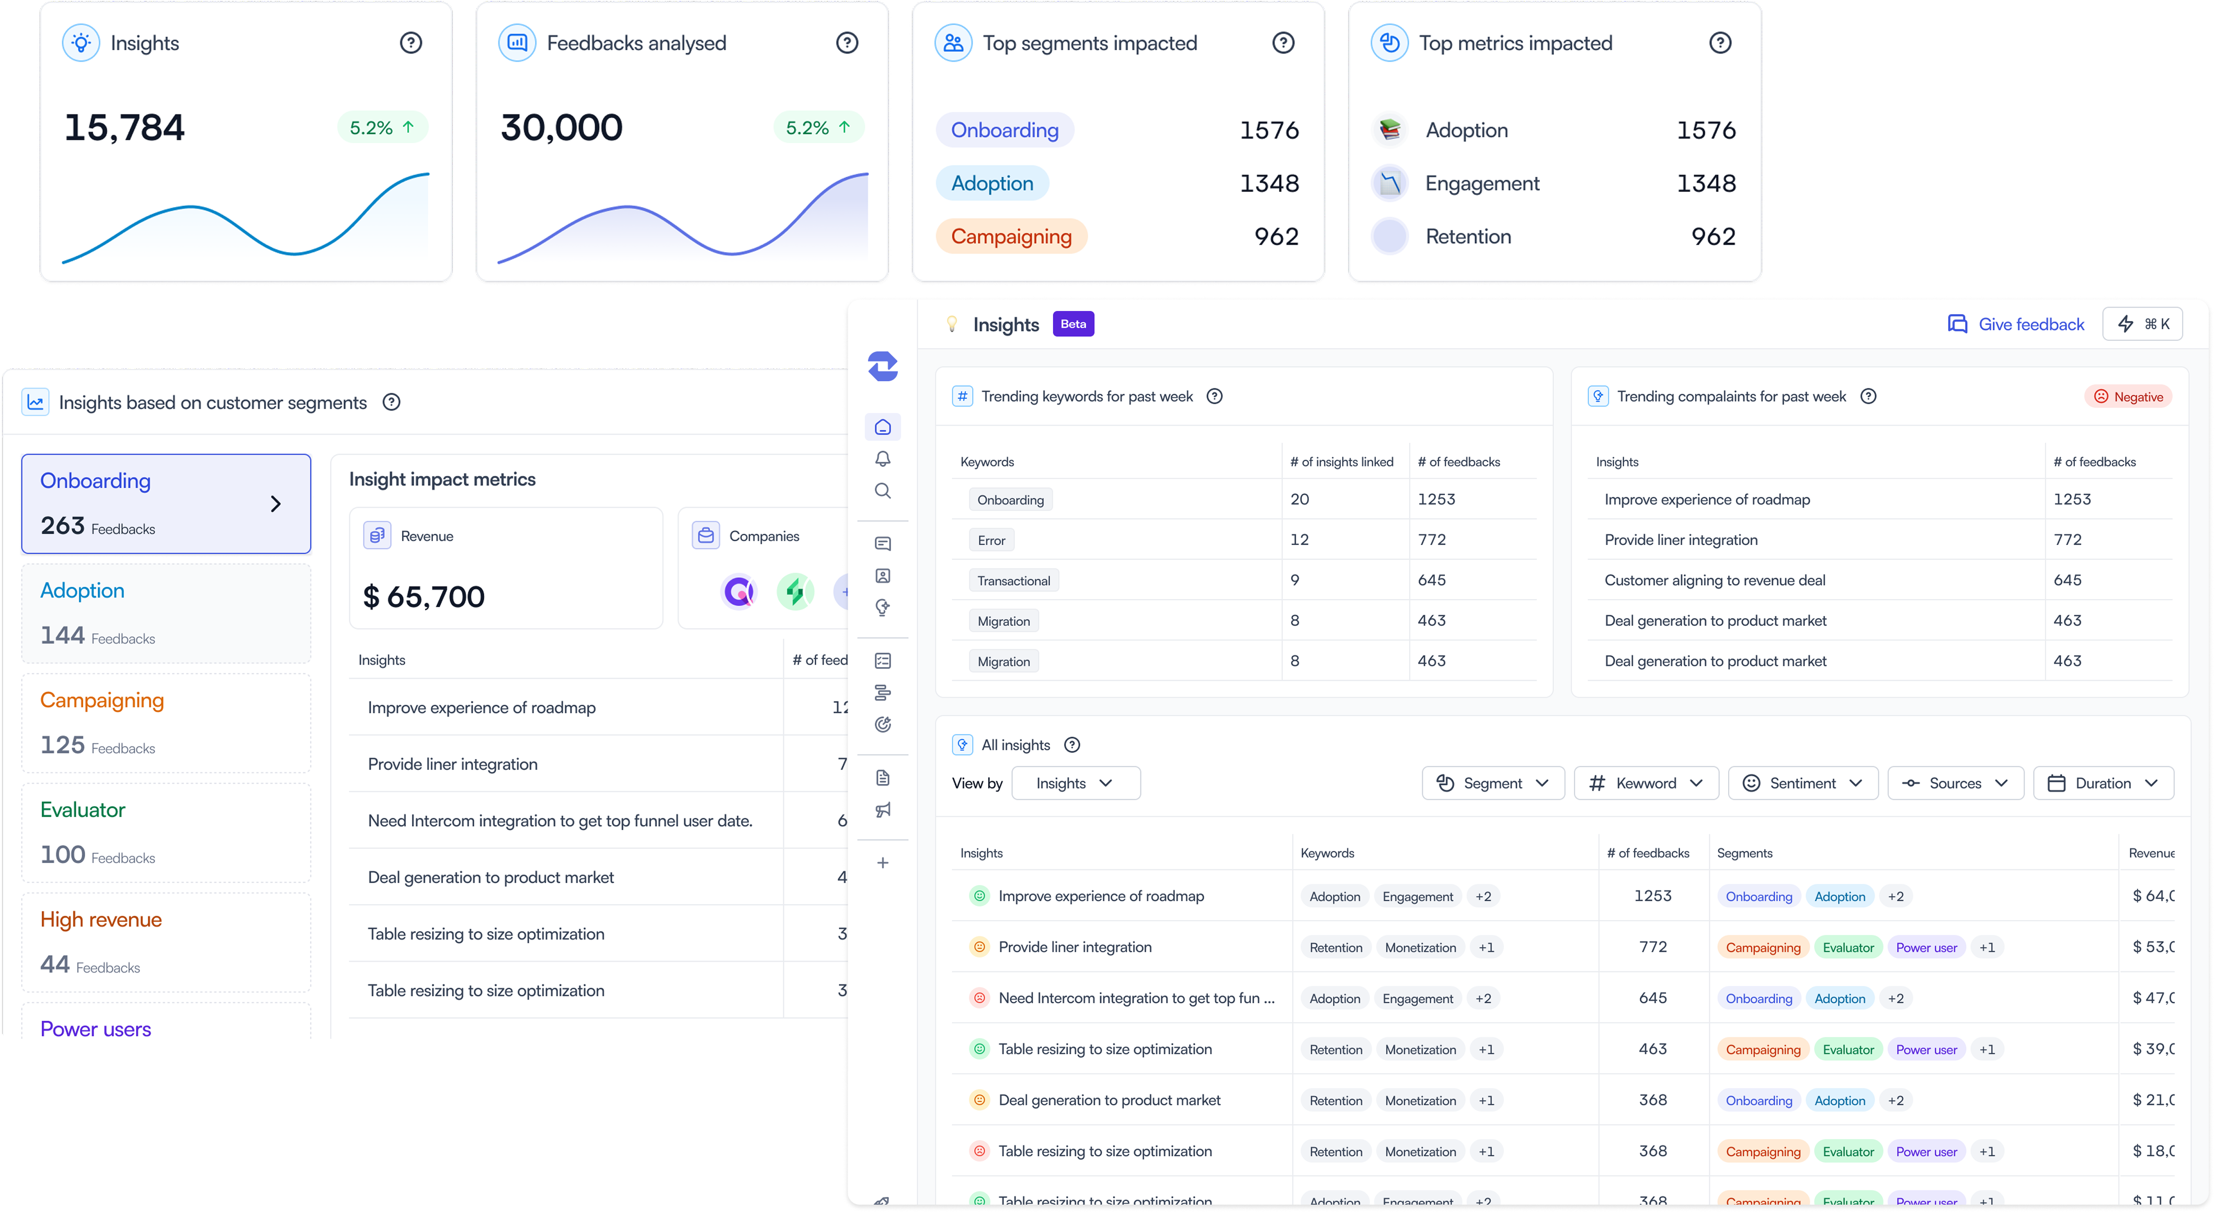The image size is (2215, 1213).
Task: Select the Campaigning segment tab
Action: click(166, 723)
